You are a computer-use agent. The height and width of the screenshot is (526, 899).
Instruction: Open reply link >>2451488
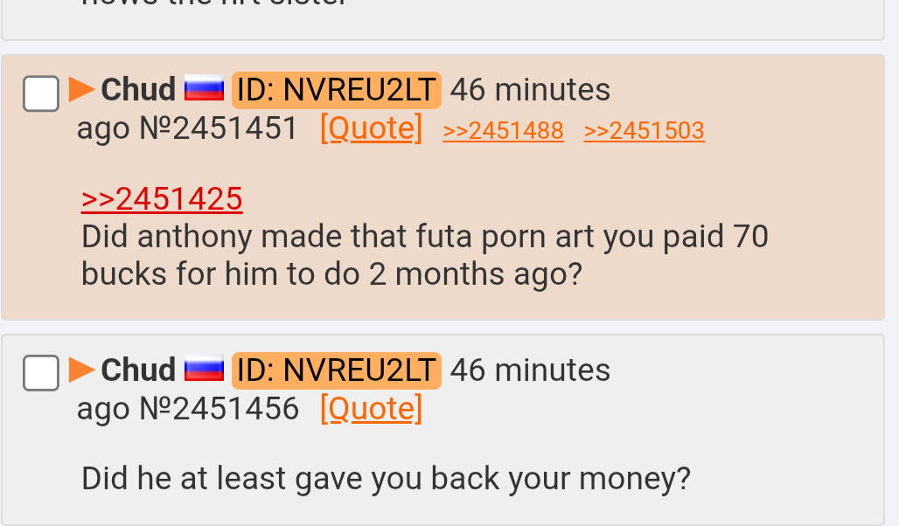[x=504, y=131]
